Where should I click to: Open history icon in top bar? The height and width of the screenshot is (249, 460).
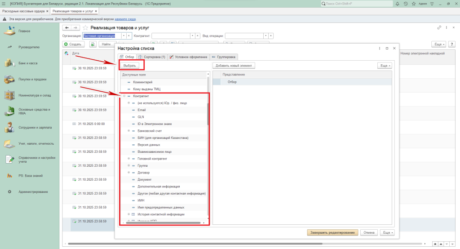pyautogui.click(x=406, y=4)
